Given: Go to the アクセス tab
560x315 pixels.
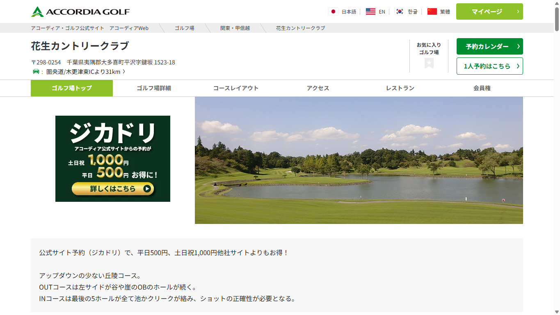Looking at the screenshot, I should coord(318,88).
